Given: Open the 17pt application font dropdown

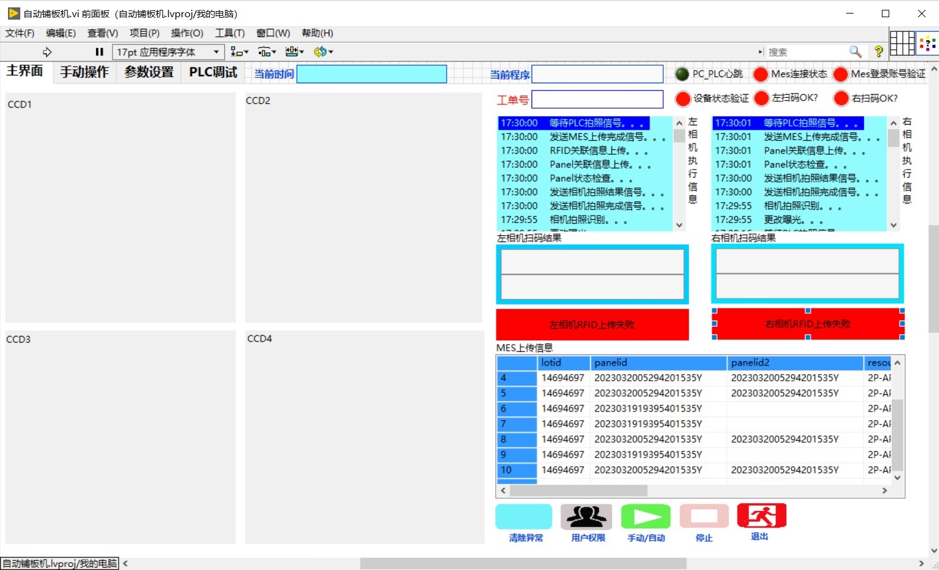Looking at the screenshot, I should [x=216, y=52].
